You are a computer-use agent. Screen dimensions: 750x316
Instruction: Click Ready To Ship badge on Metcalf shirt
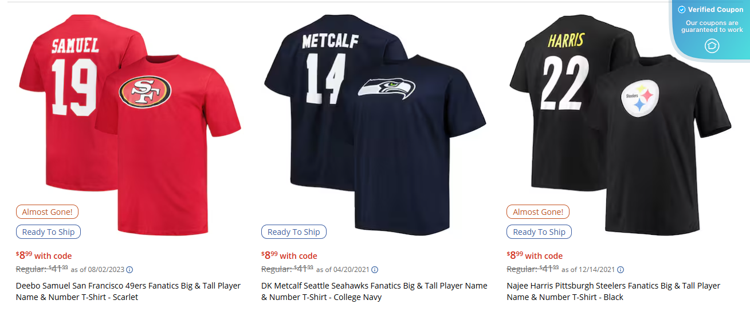pos(294,232)
